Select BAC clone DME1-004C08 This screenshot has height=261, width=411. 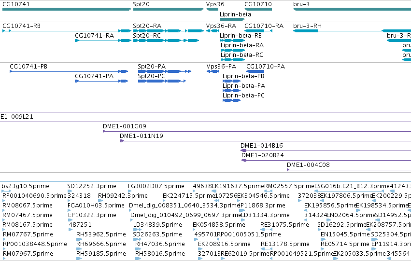tap(308, 165)
